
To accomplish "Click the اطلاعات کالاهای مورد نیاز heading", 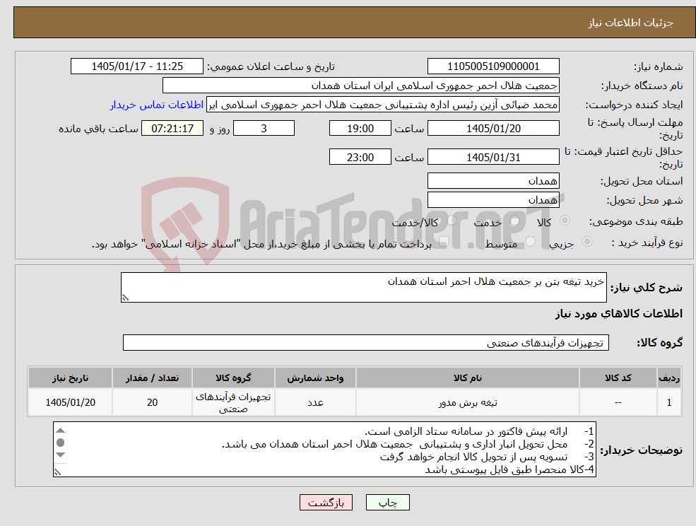I will tap(619, 314).
